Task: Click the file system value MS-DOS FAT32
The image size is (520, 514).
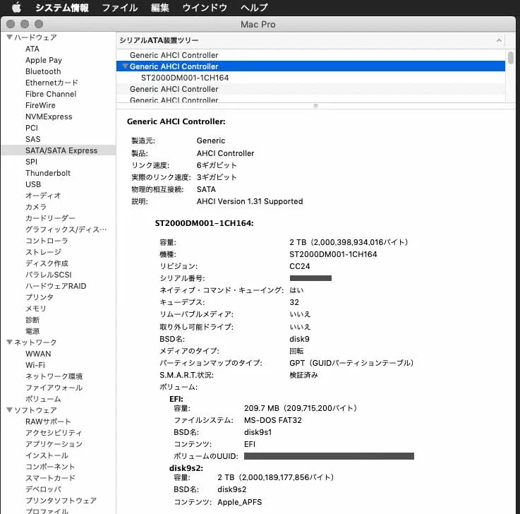Action: [x=272, y=420]
